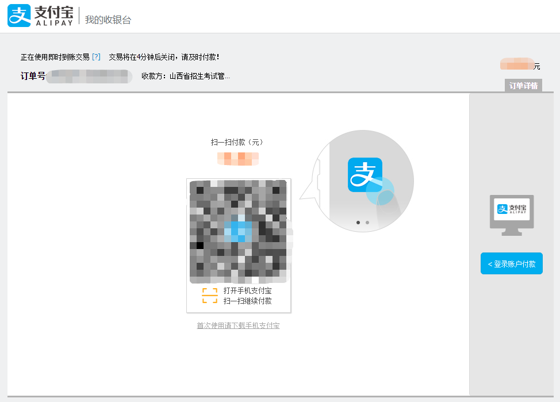
Task: Click the QR code image to scan payment
Action: (238, 231)
